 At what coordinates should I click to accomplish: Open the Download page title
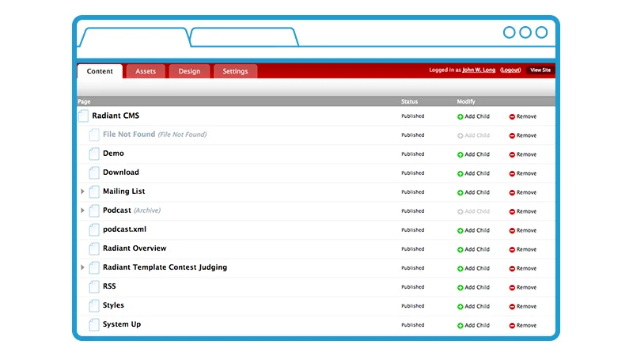pos(121,172)
